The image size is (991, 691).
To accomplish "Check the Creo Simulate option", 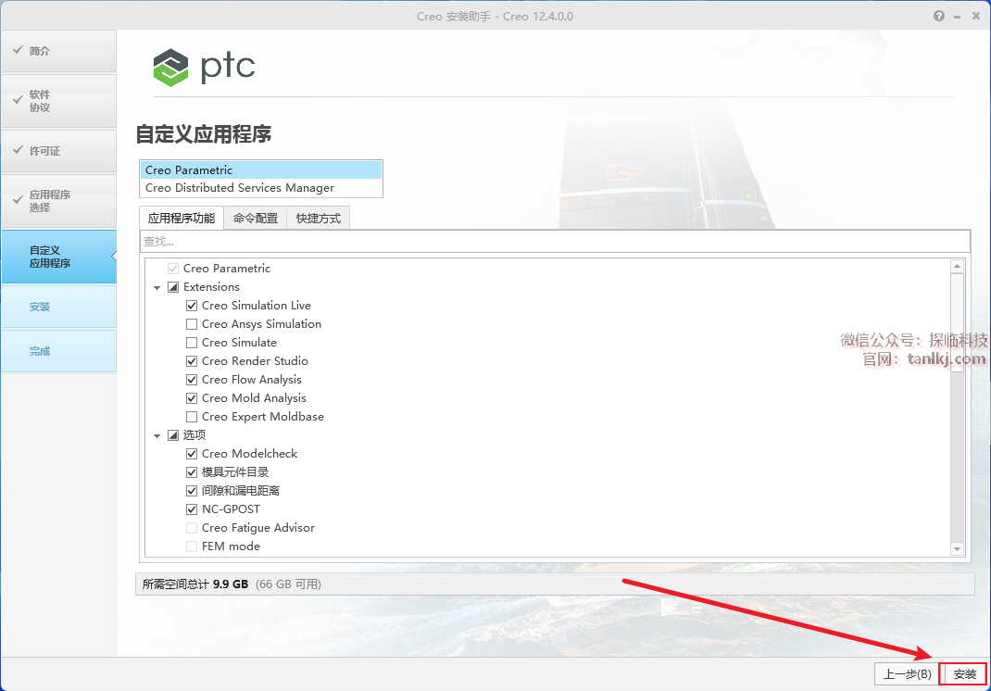I will (x=192, y=343).
